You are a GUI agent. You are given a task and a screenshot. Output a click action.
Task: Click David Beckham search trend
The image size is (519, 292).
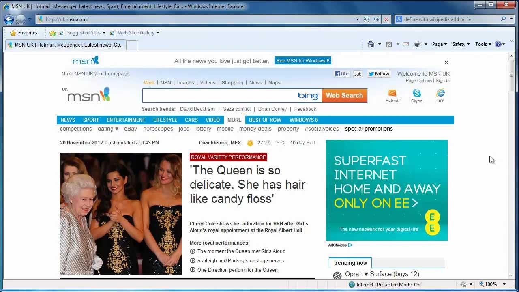pyautogui.click(x=197, y=109)
